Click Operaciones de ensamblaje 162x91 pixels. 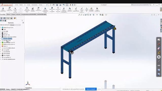point(52,10)
